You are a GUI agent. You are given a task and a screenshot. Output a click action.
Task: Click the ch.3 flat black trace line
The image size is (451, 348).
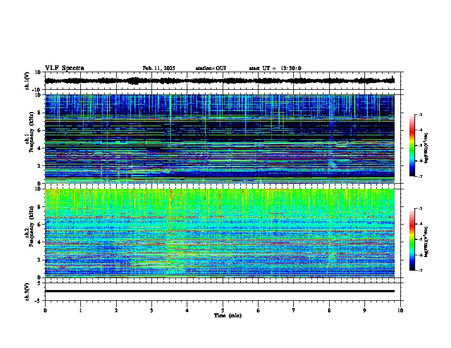click(219, 291)
